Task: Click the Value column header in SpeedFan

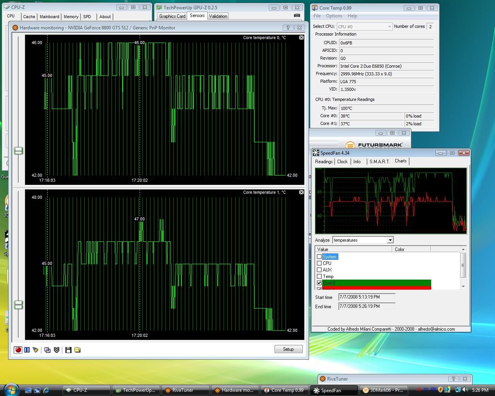Action: (x=353, y=249)
